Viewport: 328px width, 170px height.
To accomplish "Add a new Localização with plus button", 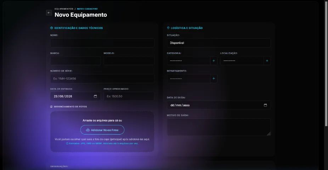I will coord(267,61).
